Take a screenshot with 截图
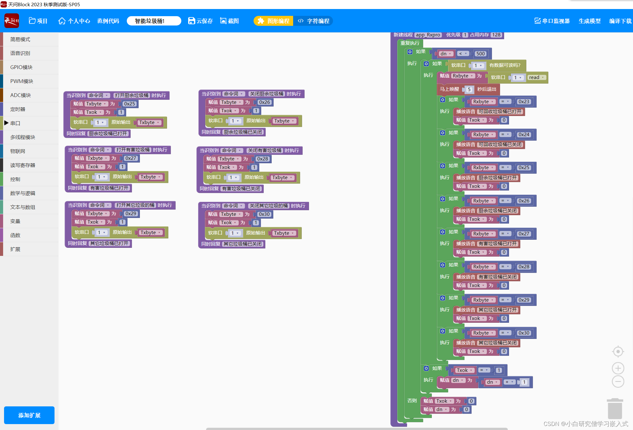The width and height of the screenshot is (633, 430). [229, 21]
